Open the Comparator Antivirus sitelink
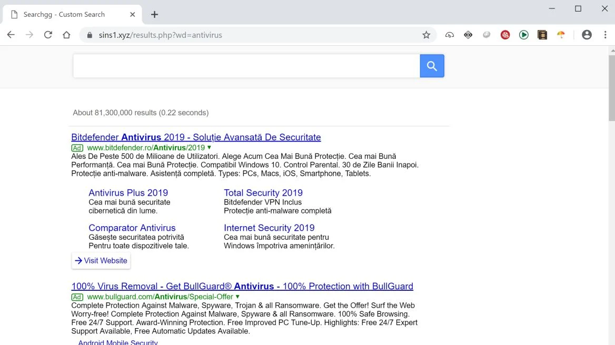Image resolution: width=615 pixels, height=345 pixels. 132,228
